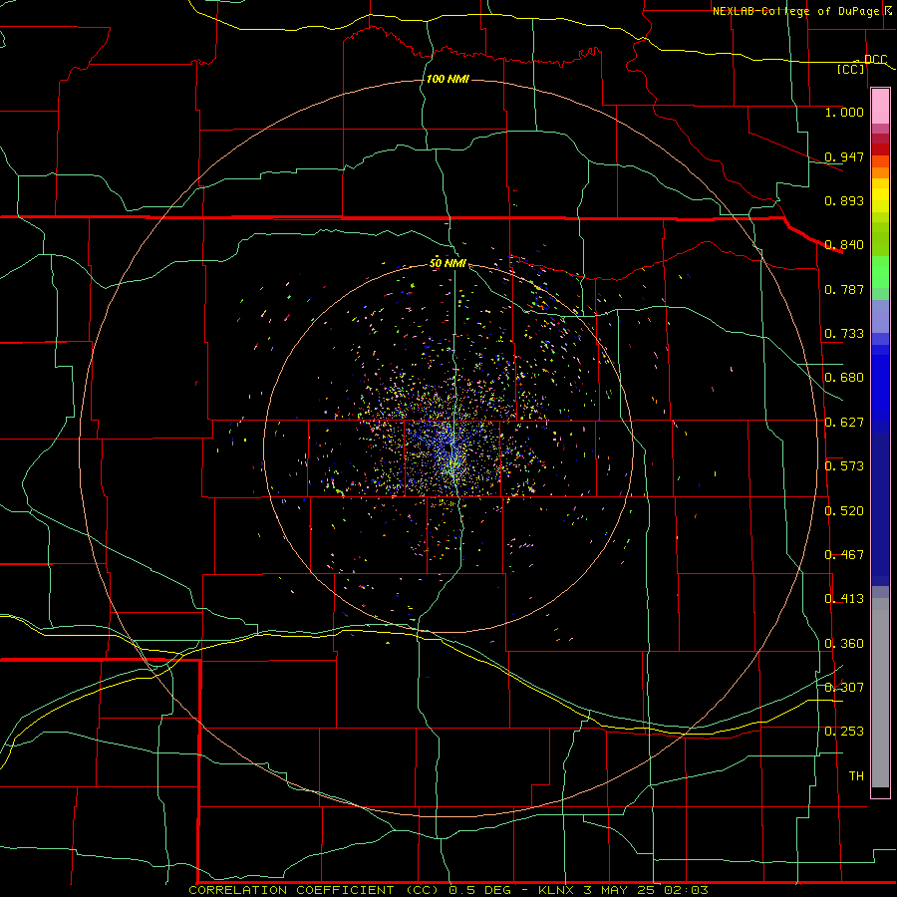Click the 100 NMI range ring label

point(448,79)
